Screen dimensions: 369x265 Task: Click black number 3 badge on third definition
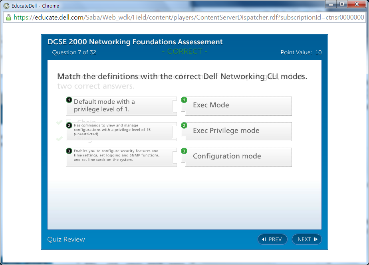tap(69, 151)
